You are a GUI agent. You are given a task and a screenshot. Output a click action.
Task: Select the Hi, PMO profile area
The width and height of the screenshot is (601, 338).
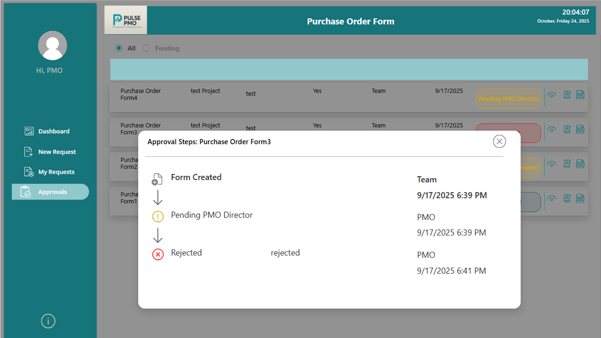(49, 70)
